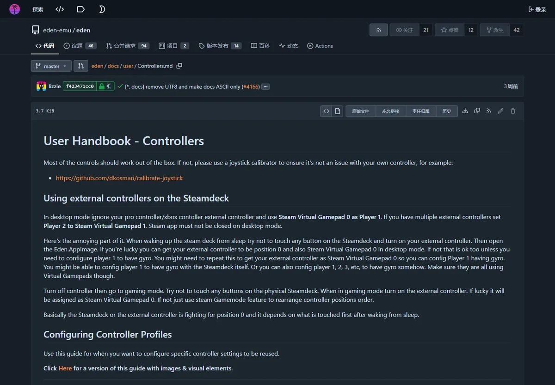Viewport: 555px width, 385px height.
Task: Open the master branch dropdown
Action: [51, 66]
